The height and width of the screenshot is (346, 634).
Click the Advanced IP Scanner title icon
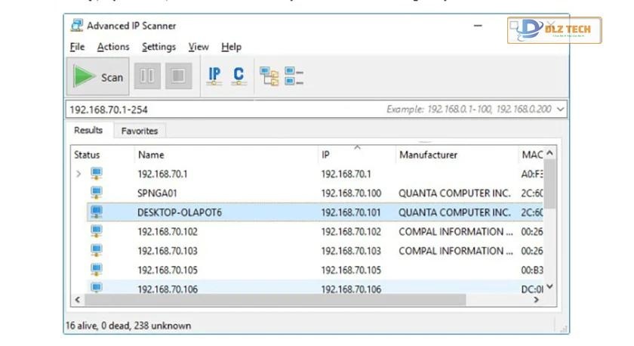click(76, 26)
